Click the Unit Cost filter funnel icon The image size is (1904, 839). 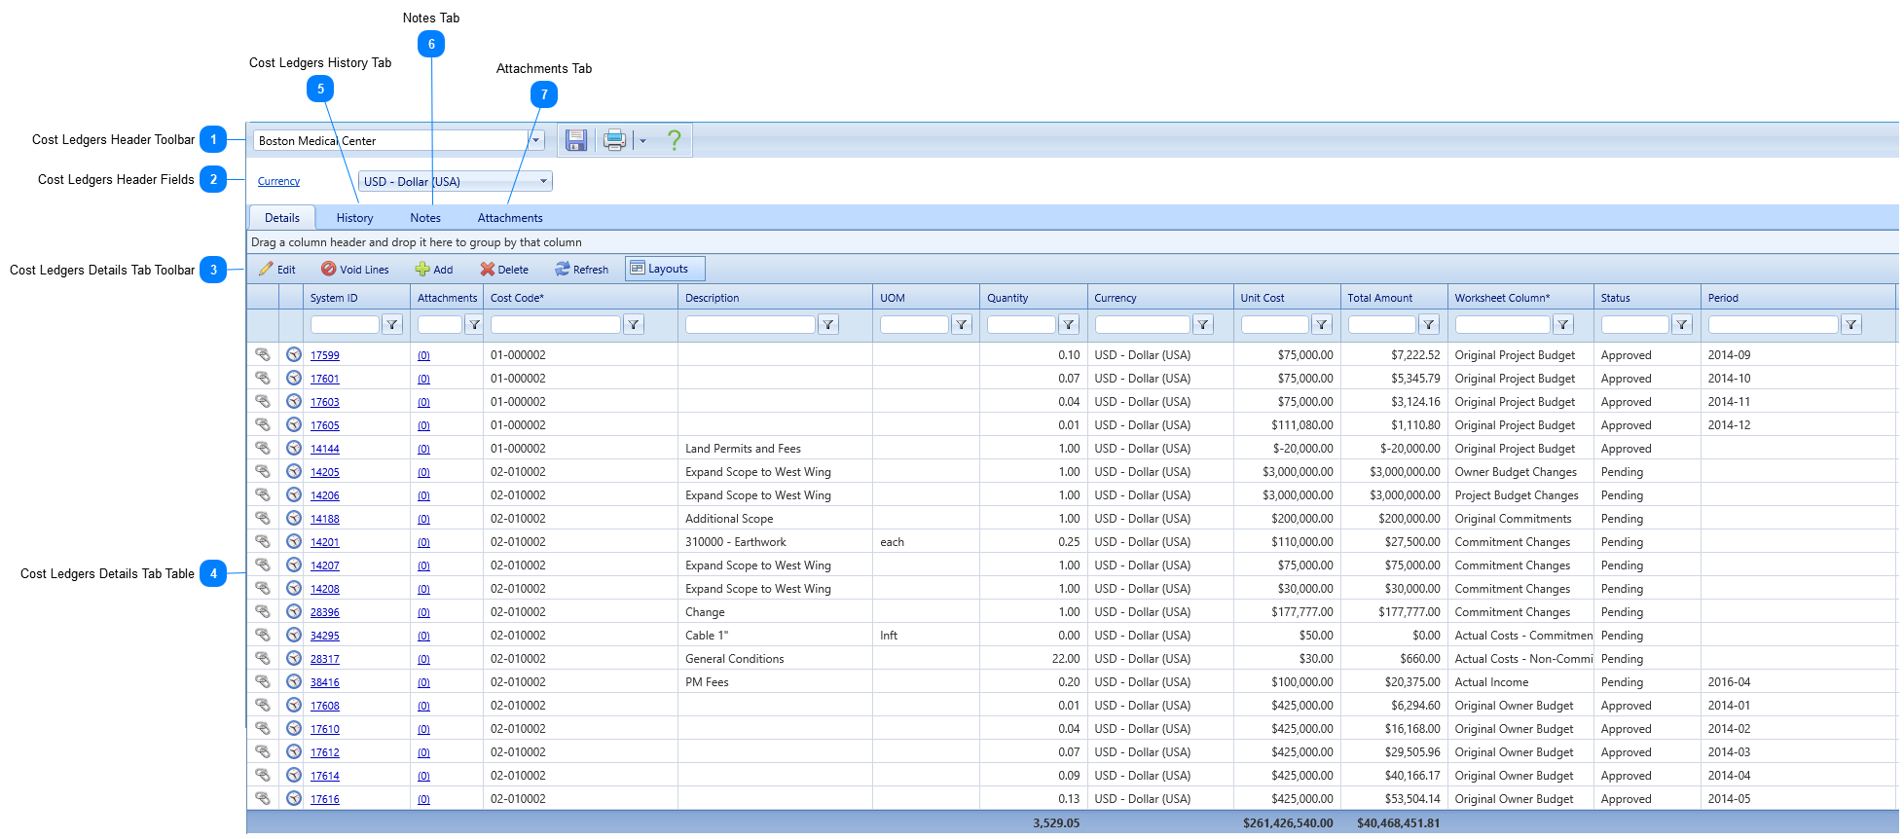[1321, 325]
